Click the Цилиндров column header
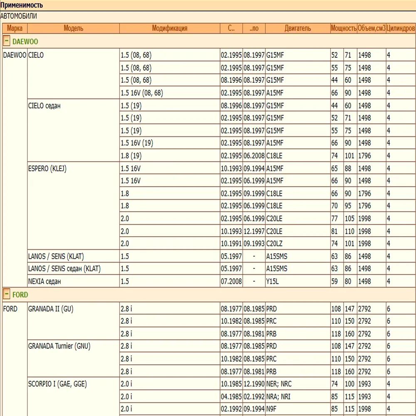 pyautogui.click(x=400, y=28)
